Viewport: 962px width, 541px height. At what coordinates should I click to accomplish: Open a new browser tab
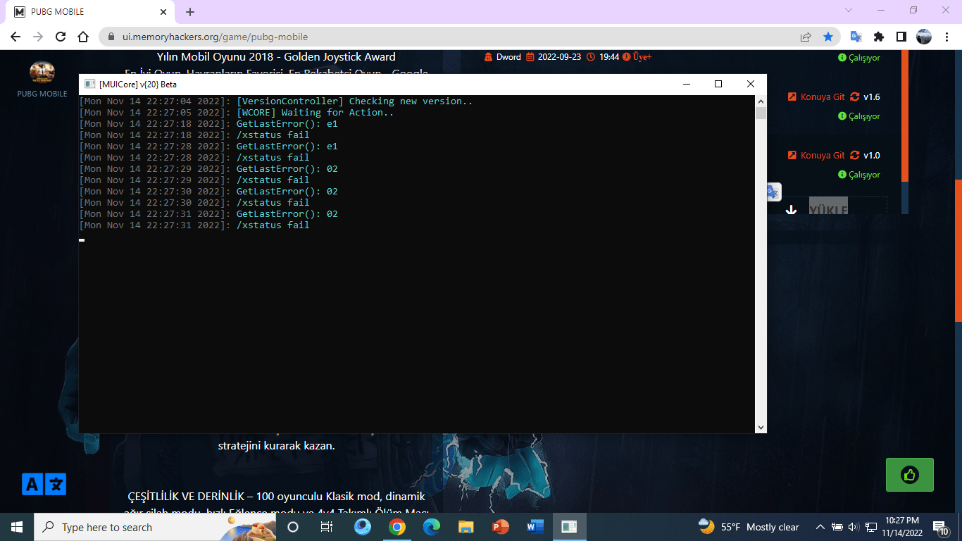tap(190, 12)
